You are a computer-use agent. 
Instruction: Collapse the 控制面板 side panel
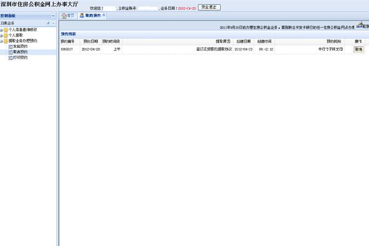tap(53, 16)
